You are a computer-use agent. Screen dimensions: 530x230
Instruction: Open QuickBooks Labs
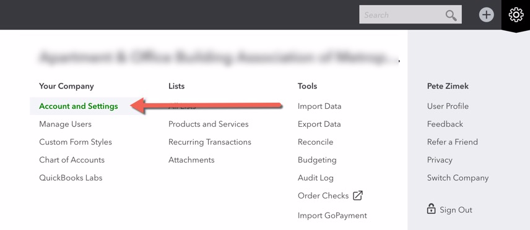click(71, 177)
